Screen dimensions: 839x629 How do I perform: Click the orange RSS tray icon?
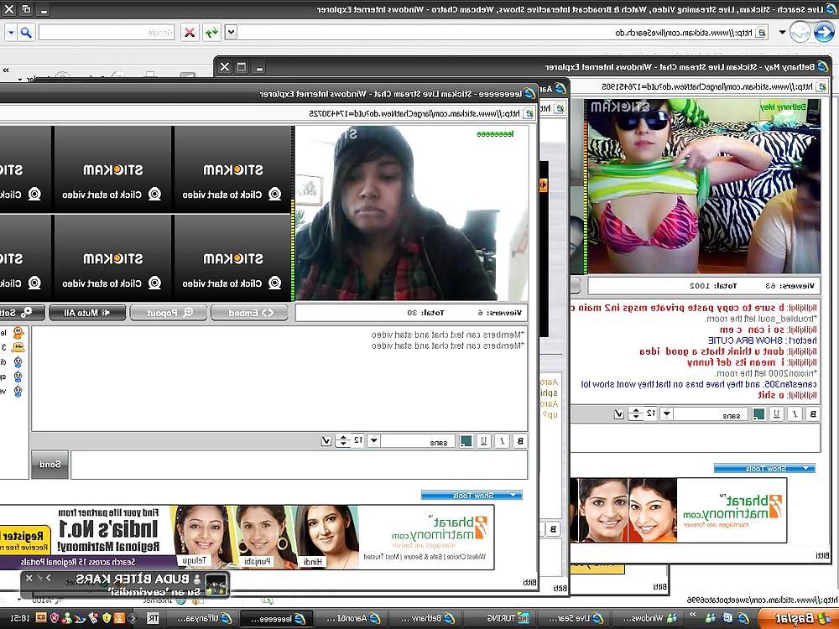click(x=120, y=618)
